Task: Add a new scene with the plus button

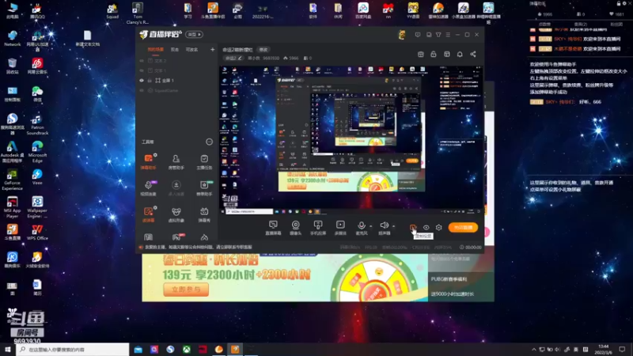Action: tap(212, 50)
